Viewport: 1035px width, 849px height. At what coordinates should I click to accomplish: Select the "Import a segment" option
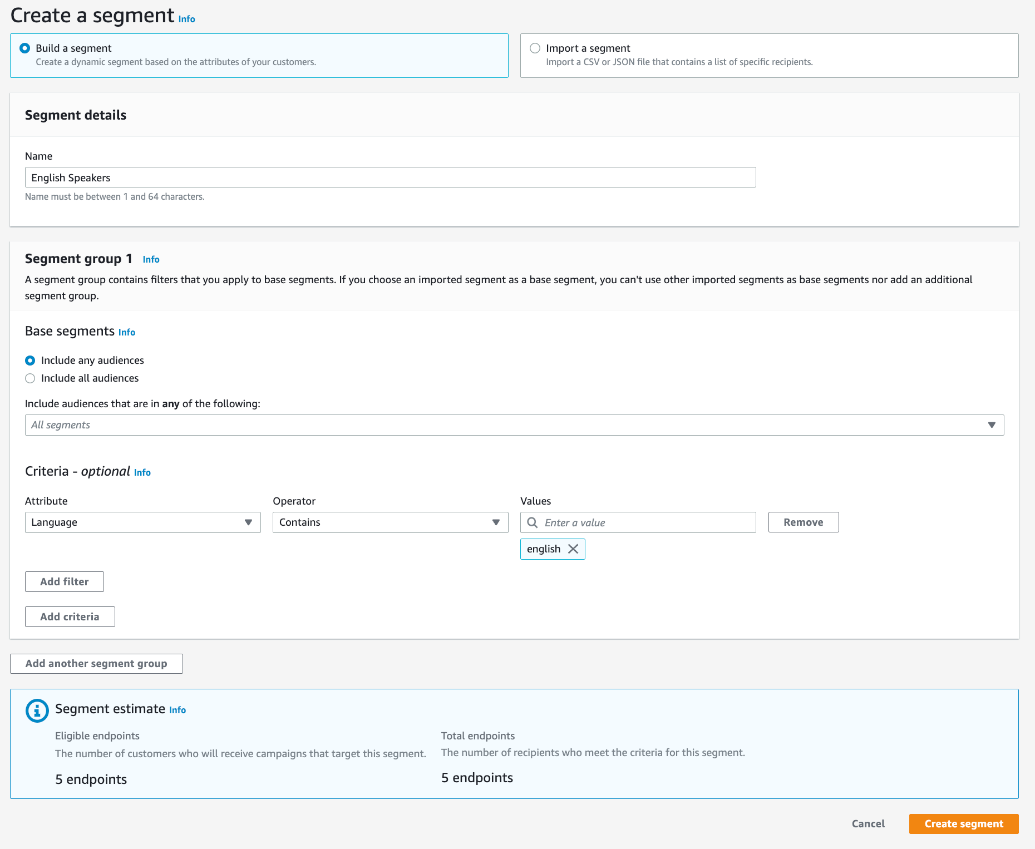click(535, 48)
